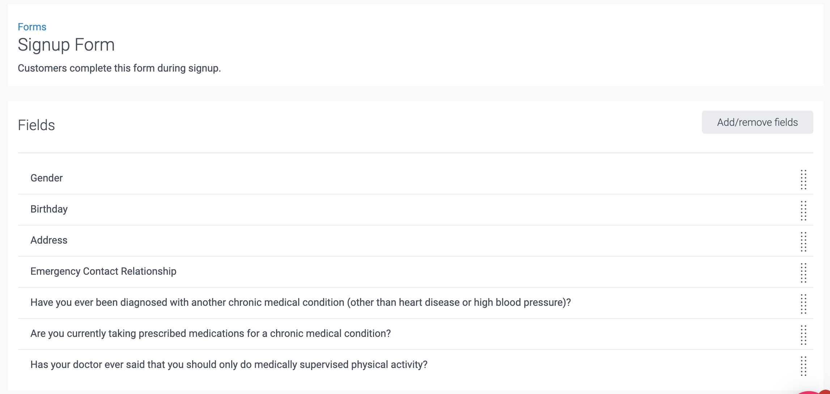
Task: Click Emergency Contact Relationship's drag handle
Action: point(804,272)
